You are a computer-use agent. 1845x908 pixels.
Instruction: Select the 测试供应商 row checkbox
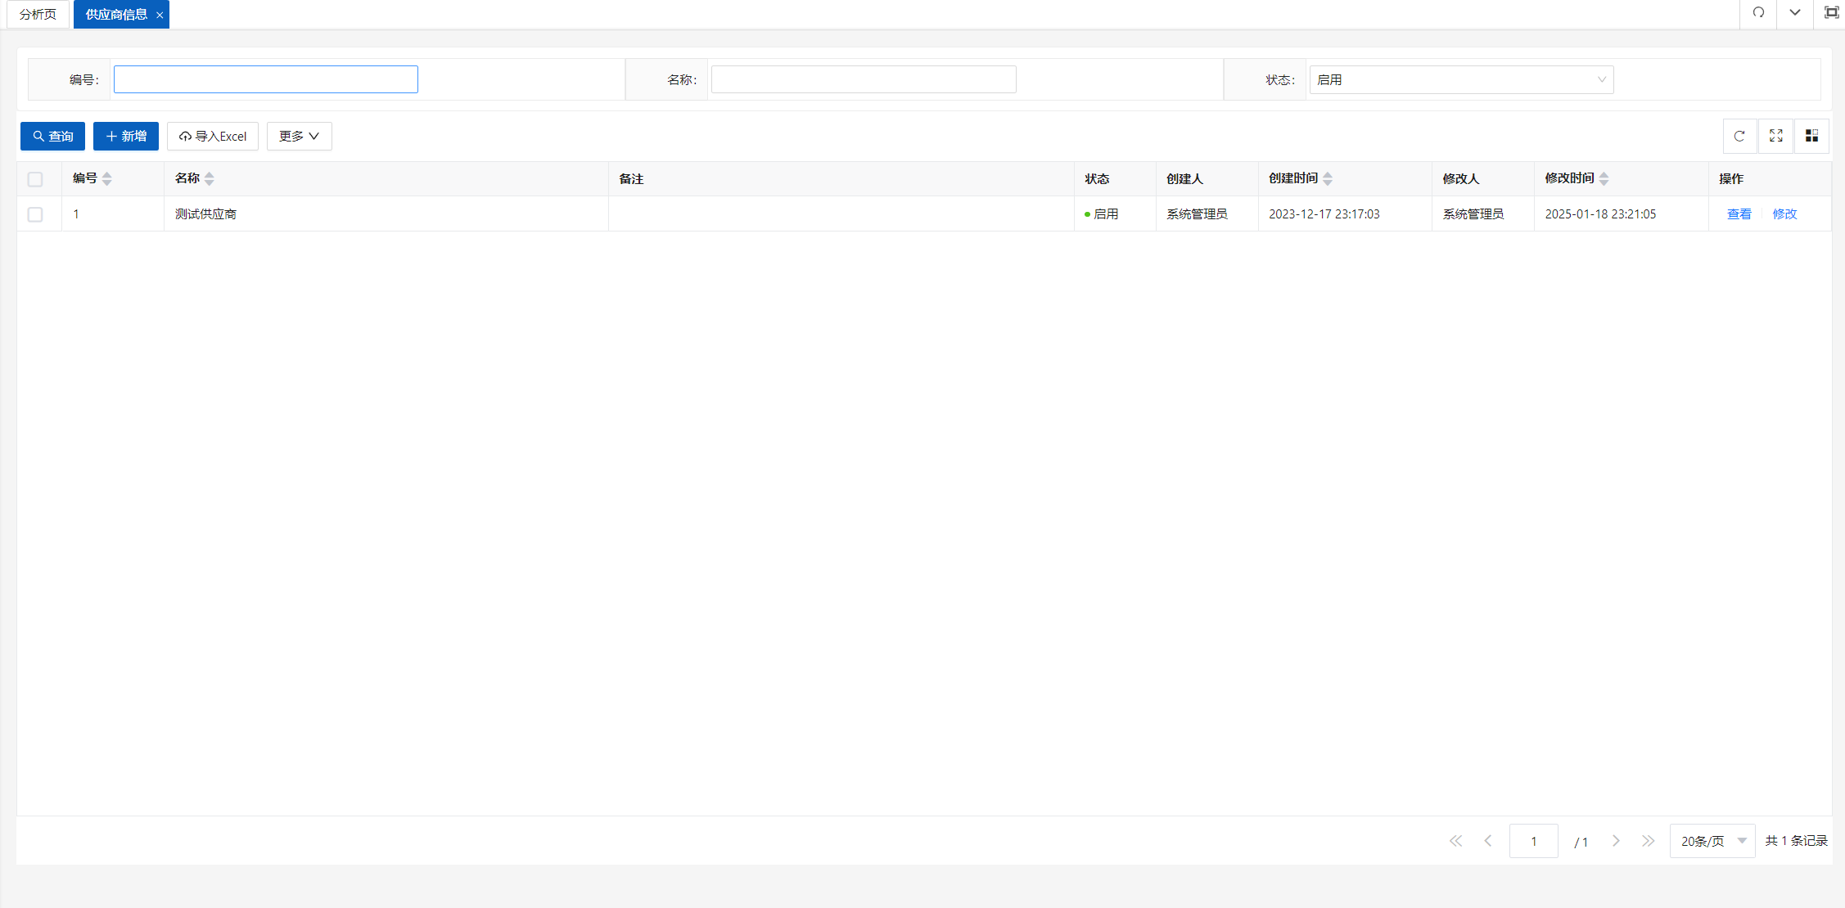tap(35, 214)
